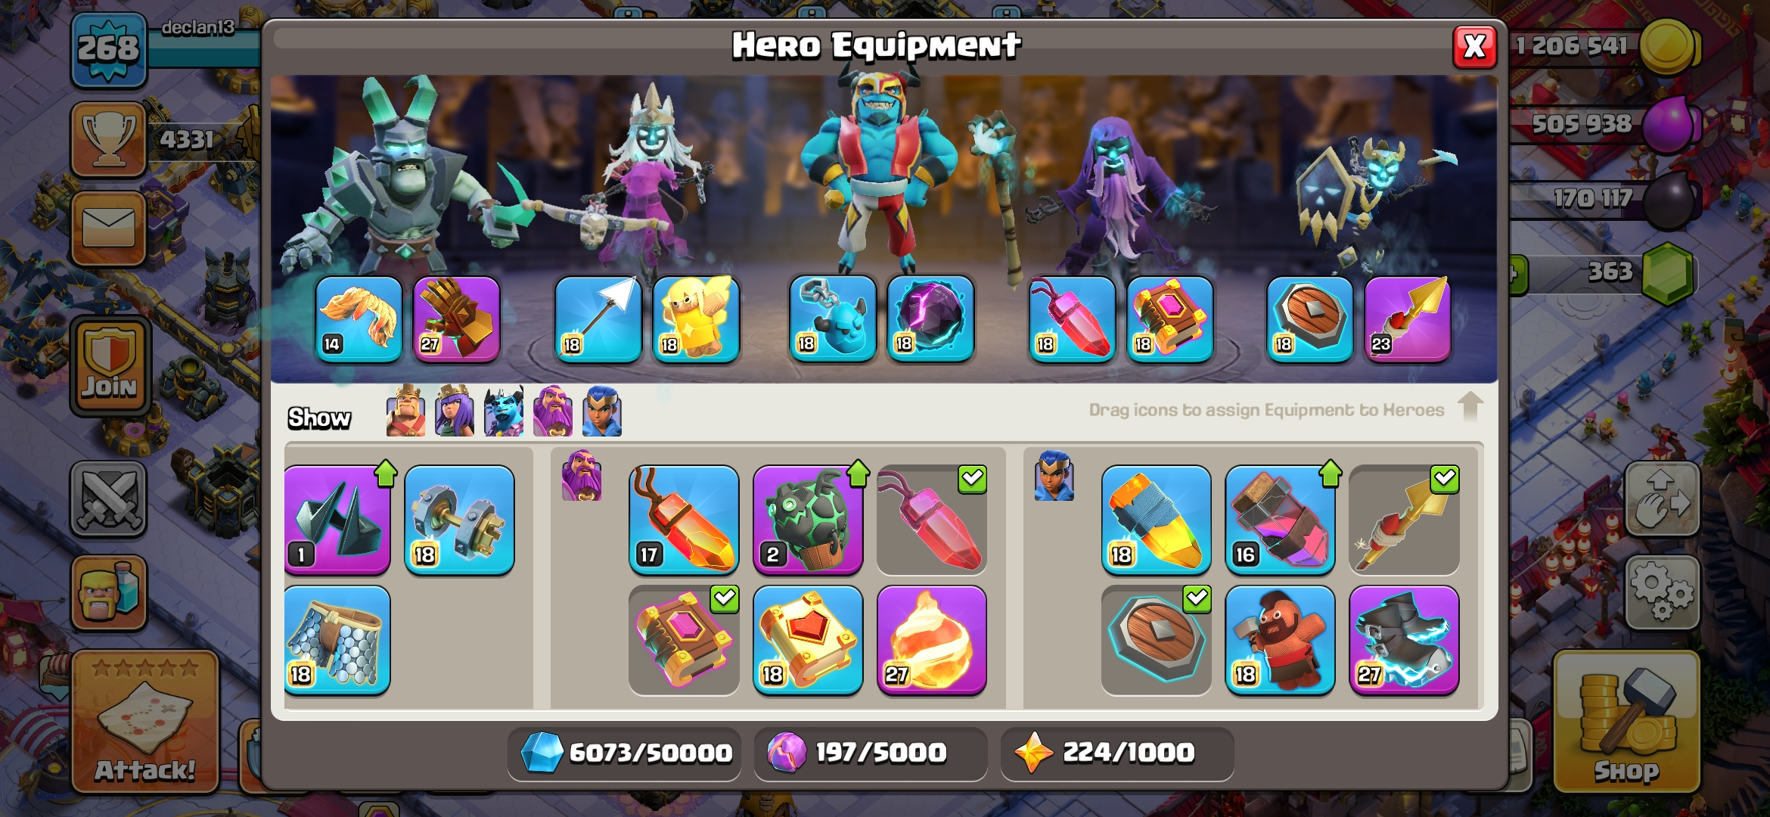Close the Hero Equipment window

pos(1474,47)
